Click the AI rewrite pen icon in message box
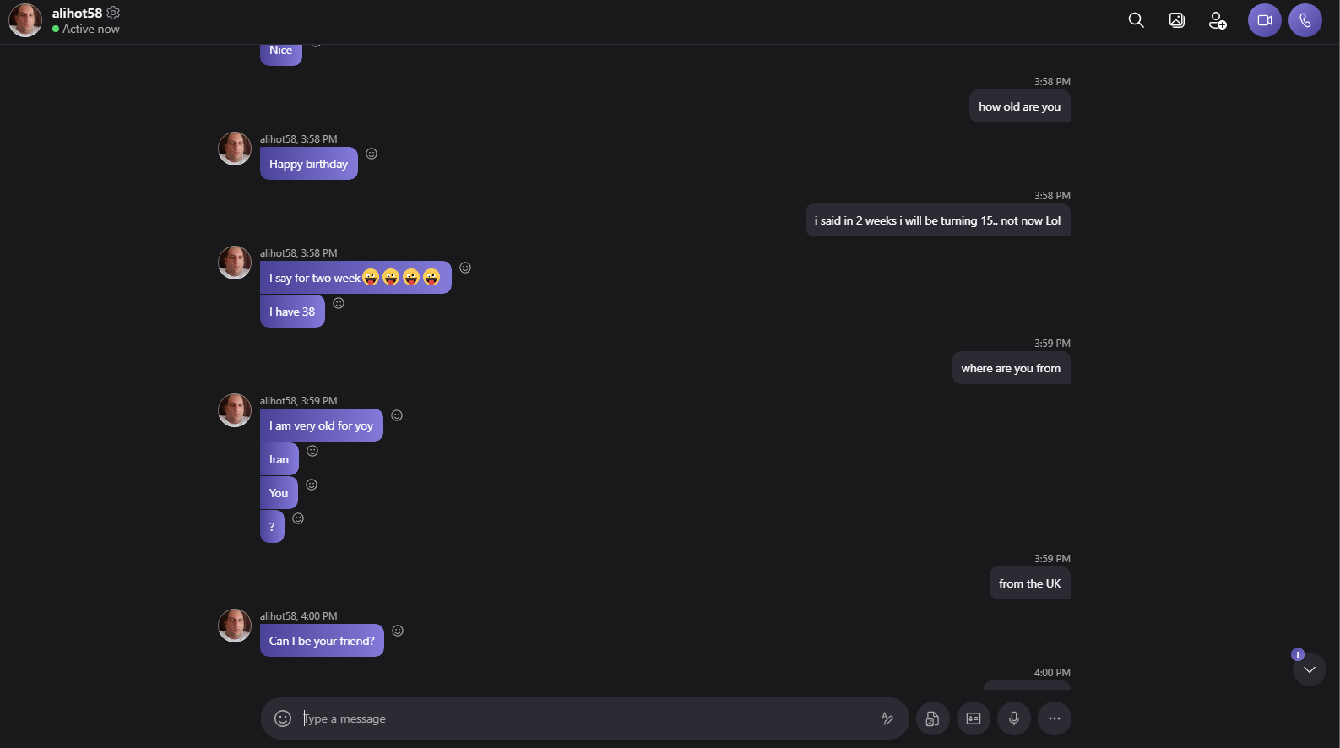The width and height of the screenshot is (1340, 748). [x=887, y=718]
